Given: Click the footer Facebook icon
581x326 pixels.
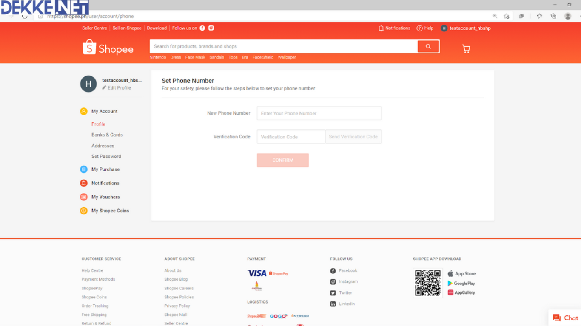Looking at the screenshot, I should (333, 271).
